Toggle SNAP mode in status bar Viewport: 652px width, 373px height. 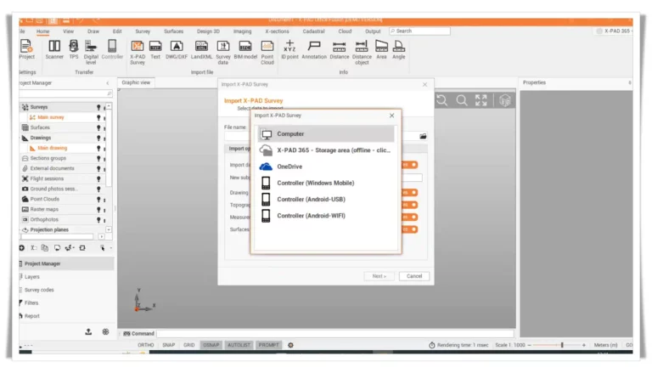[x=168, y=345]
